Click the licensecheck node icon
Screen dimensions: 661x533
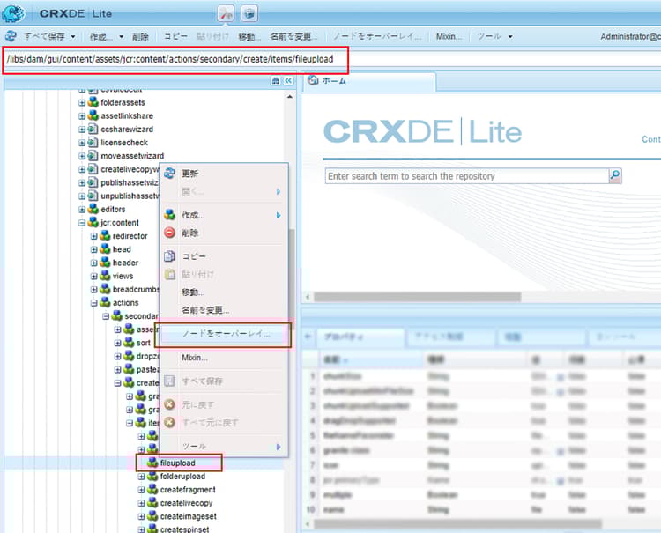click(93, 143)
